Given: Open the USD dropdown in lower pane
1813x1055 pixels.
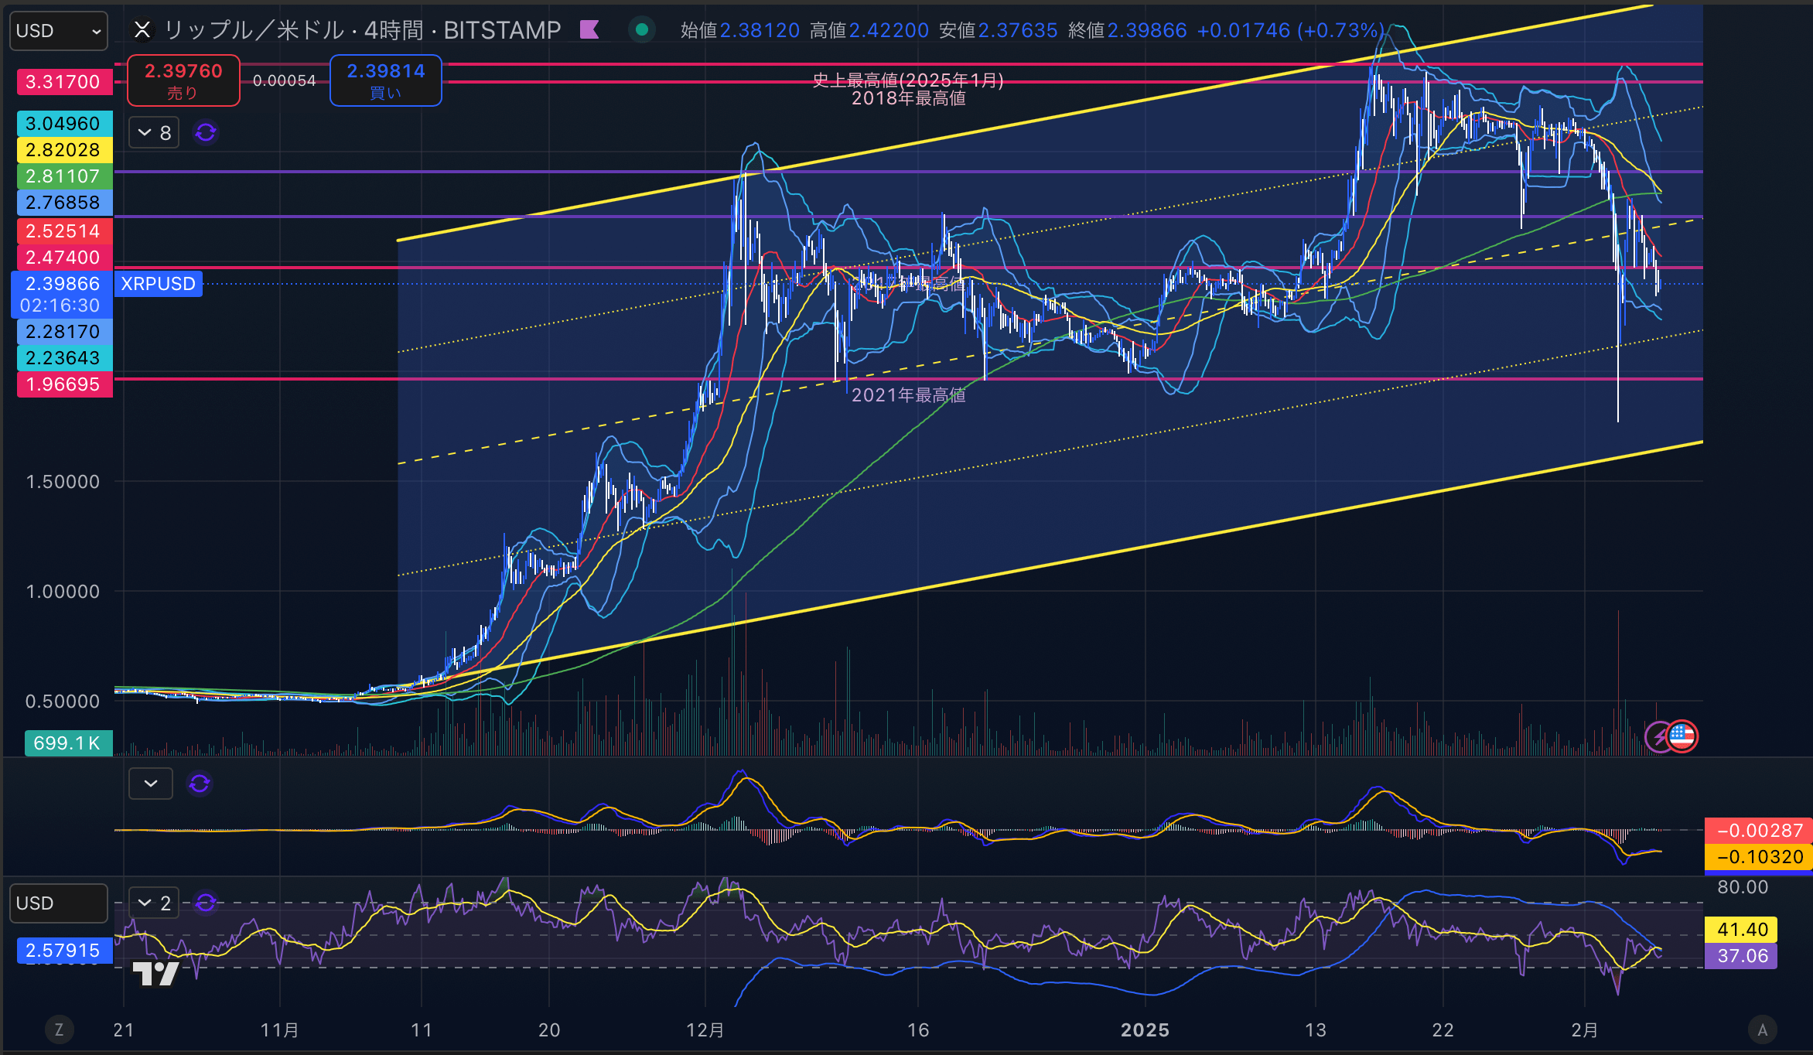Looking at the screenshot, I should (x=59, y=903).
